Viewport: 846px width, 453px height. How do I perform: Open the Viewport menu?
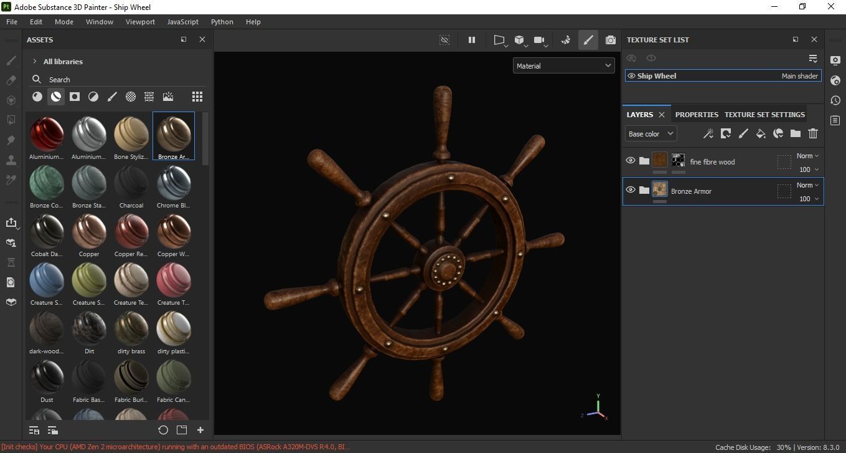[x=140, y=22]
